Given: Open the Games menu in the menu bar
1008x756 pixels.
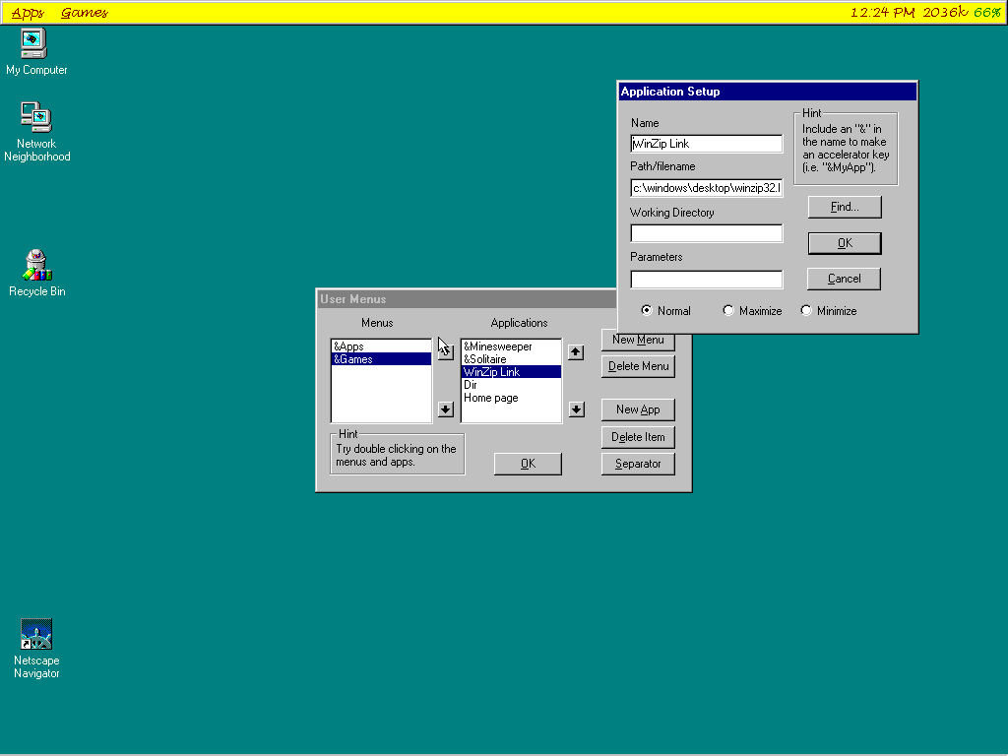Looking at the screenshot, I should click(82, 12).
